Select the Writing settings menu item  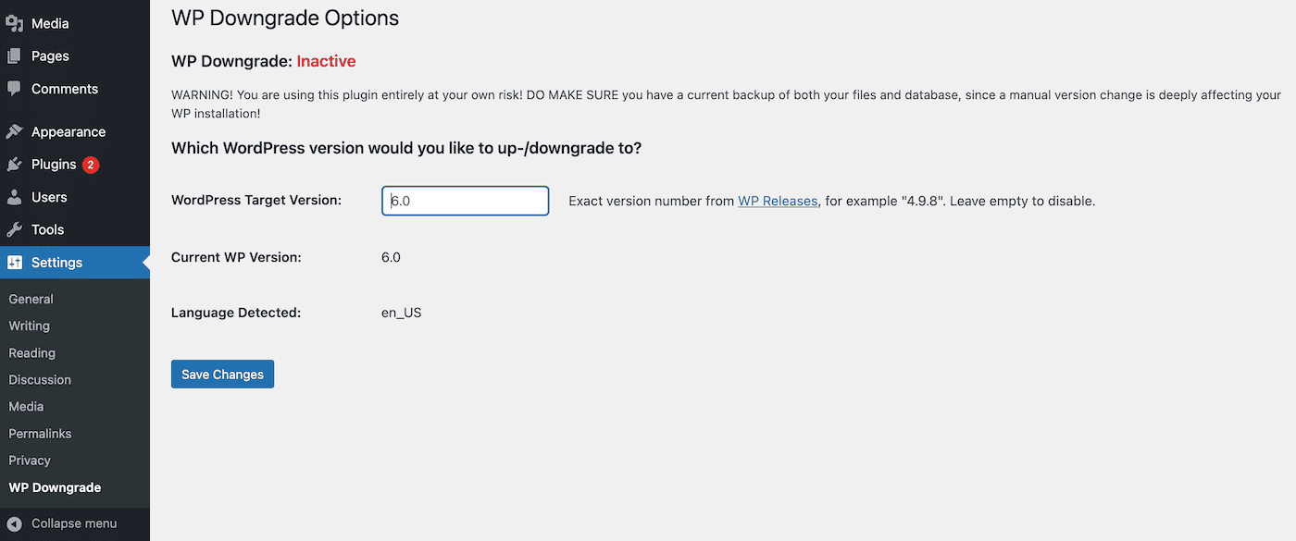point(29,326)
